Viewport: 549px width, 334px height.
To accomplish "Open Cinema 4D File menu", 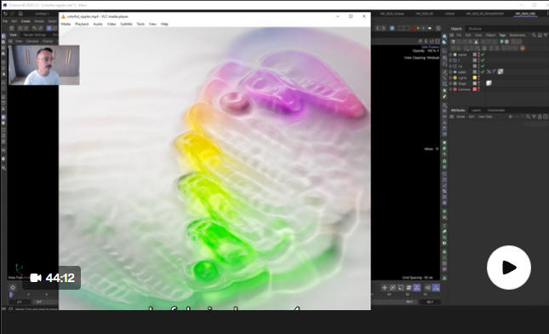I will pos(5,21).
